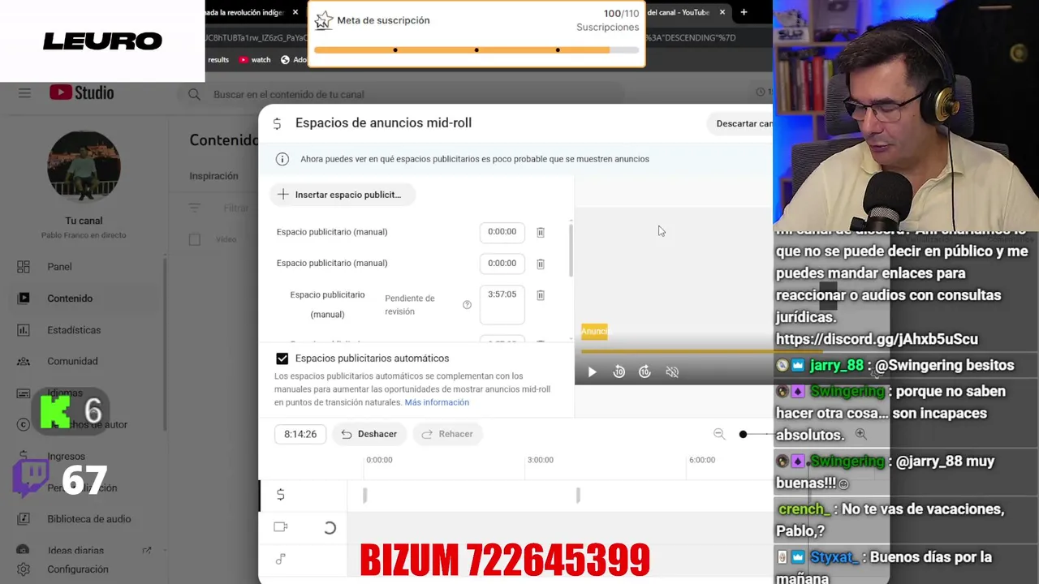Viewport: 1039px width, 584px height.
Task: Open Biblioteca de audio in the sidebar
Action: [84, 519]
